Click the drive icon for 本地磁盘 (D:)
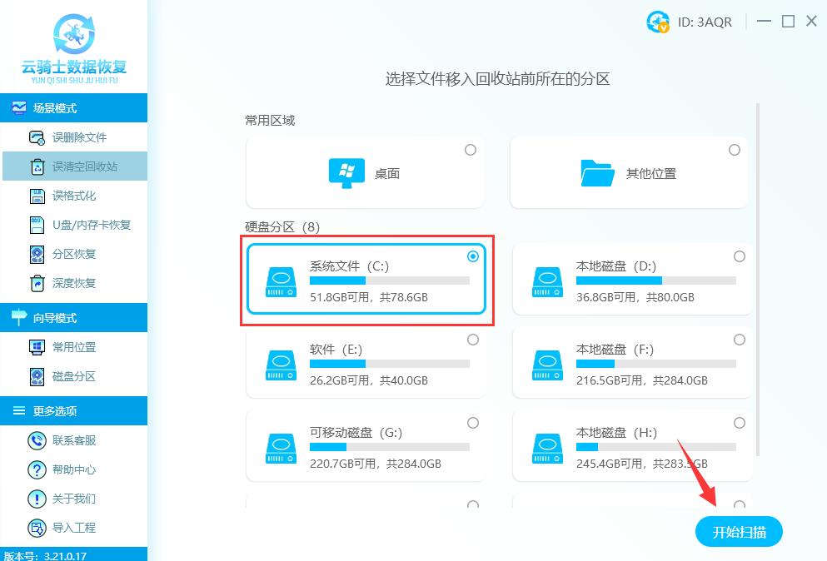 point(547,282)
